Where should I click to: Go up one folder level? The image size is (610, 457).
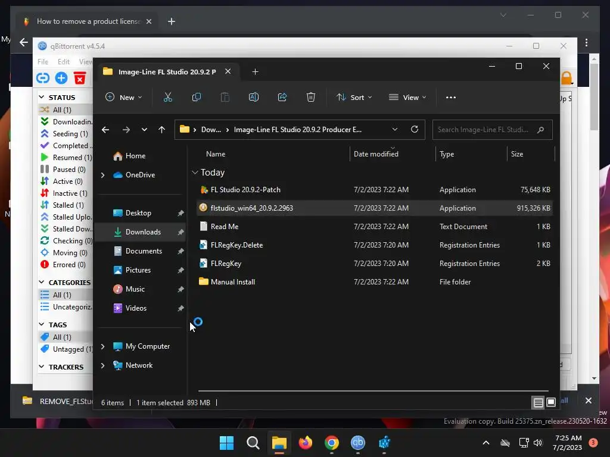pos(162,130)
